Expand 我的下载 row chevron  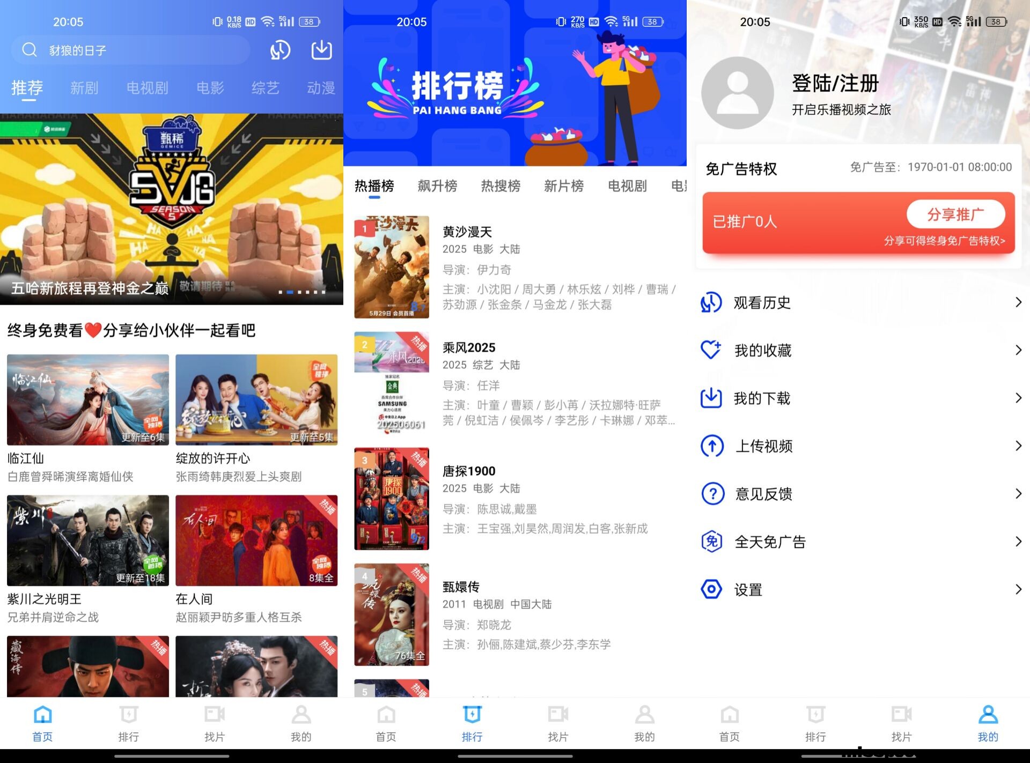pos(1018,398)
